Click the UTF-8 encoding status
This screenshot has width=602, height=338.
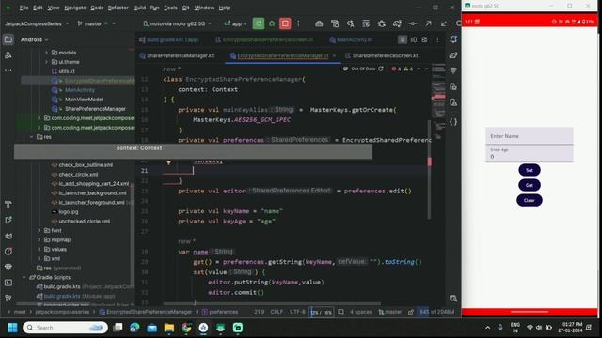tap(297, 312)
